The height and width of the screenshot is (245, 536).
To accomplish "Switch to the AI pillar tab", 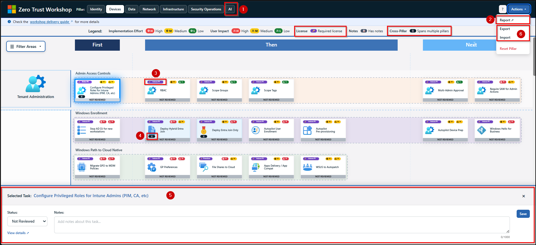I will (230, 9).
